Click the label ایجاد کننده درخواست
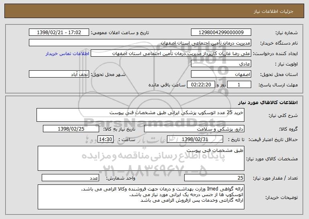The width and height of the screenshot is (309, 219). (275, 53)
